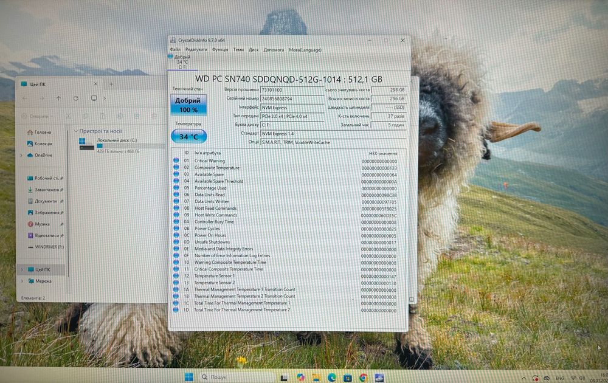608x383 pixels.
Task: Click the 34 °C temperature button
Action: click(189, 136)
